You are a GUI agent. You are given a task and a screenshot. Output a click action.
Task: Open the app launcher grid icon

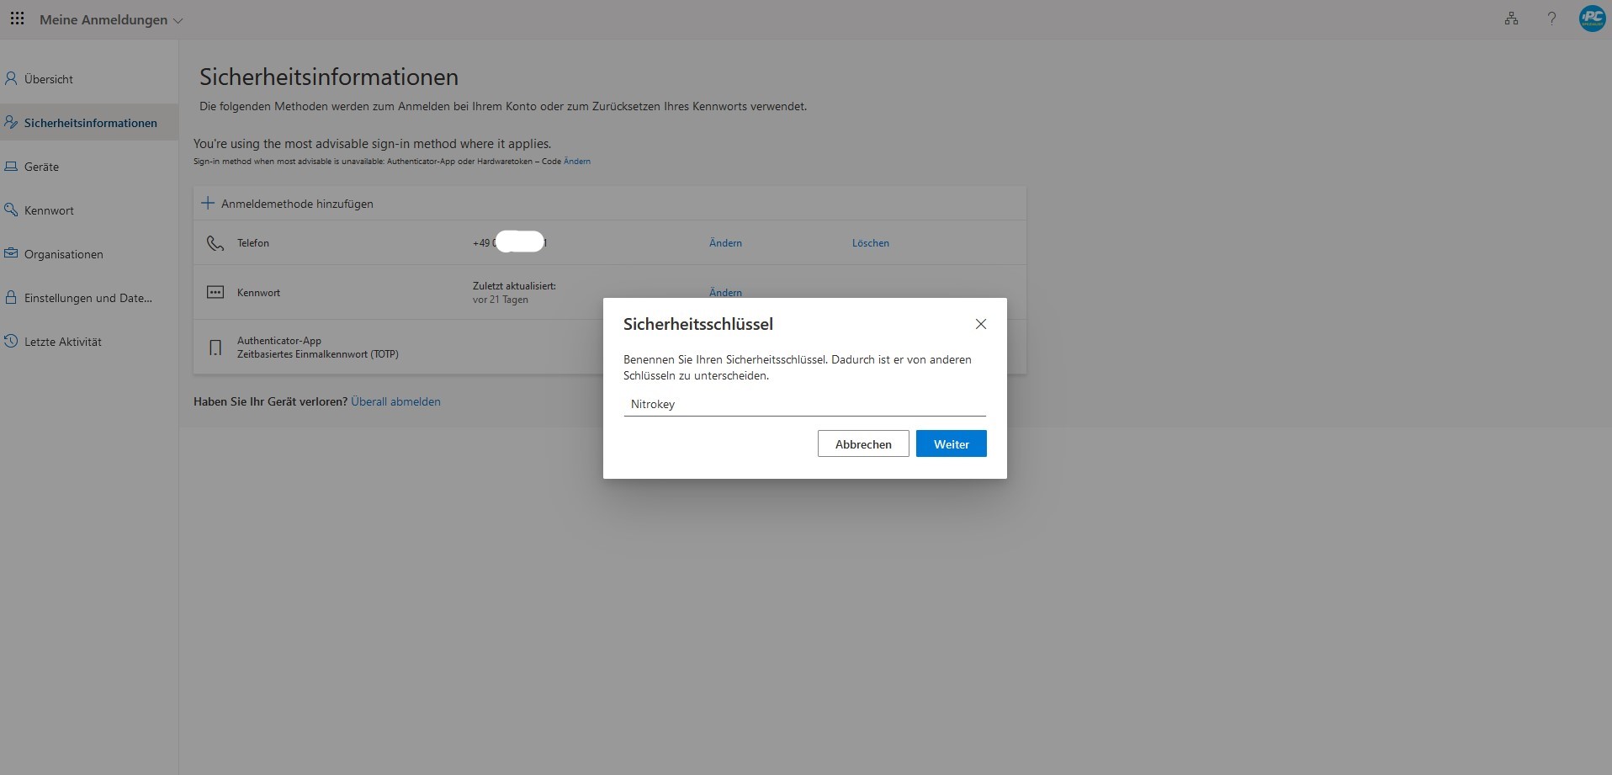17,19
